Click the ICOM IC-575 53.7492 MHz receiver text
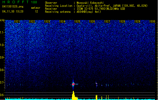 coord(101,9)
